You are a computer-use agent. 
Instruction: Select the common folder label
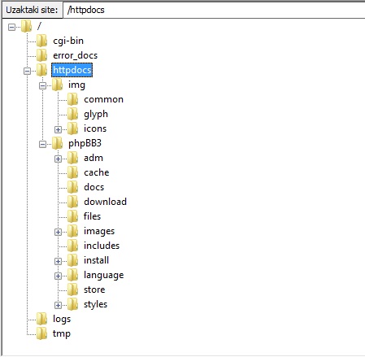103,99
